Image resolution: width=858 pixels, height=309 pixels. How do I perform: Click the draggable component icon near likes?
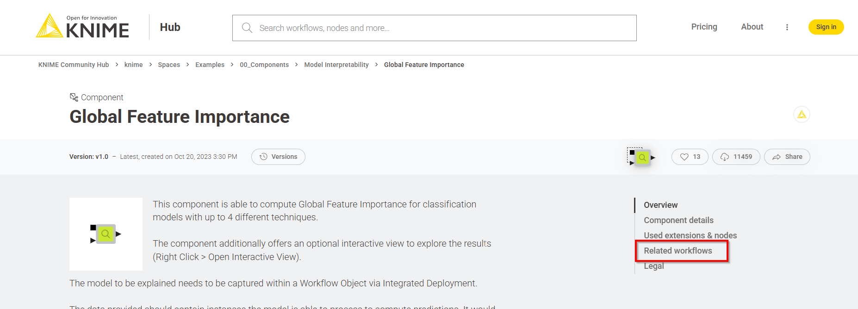641,158
